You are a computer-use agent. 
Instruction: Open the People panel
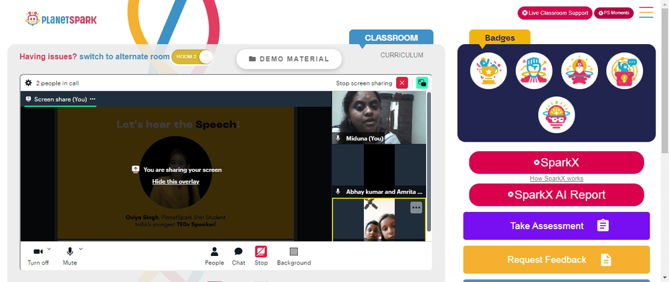click(214, 256)
